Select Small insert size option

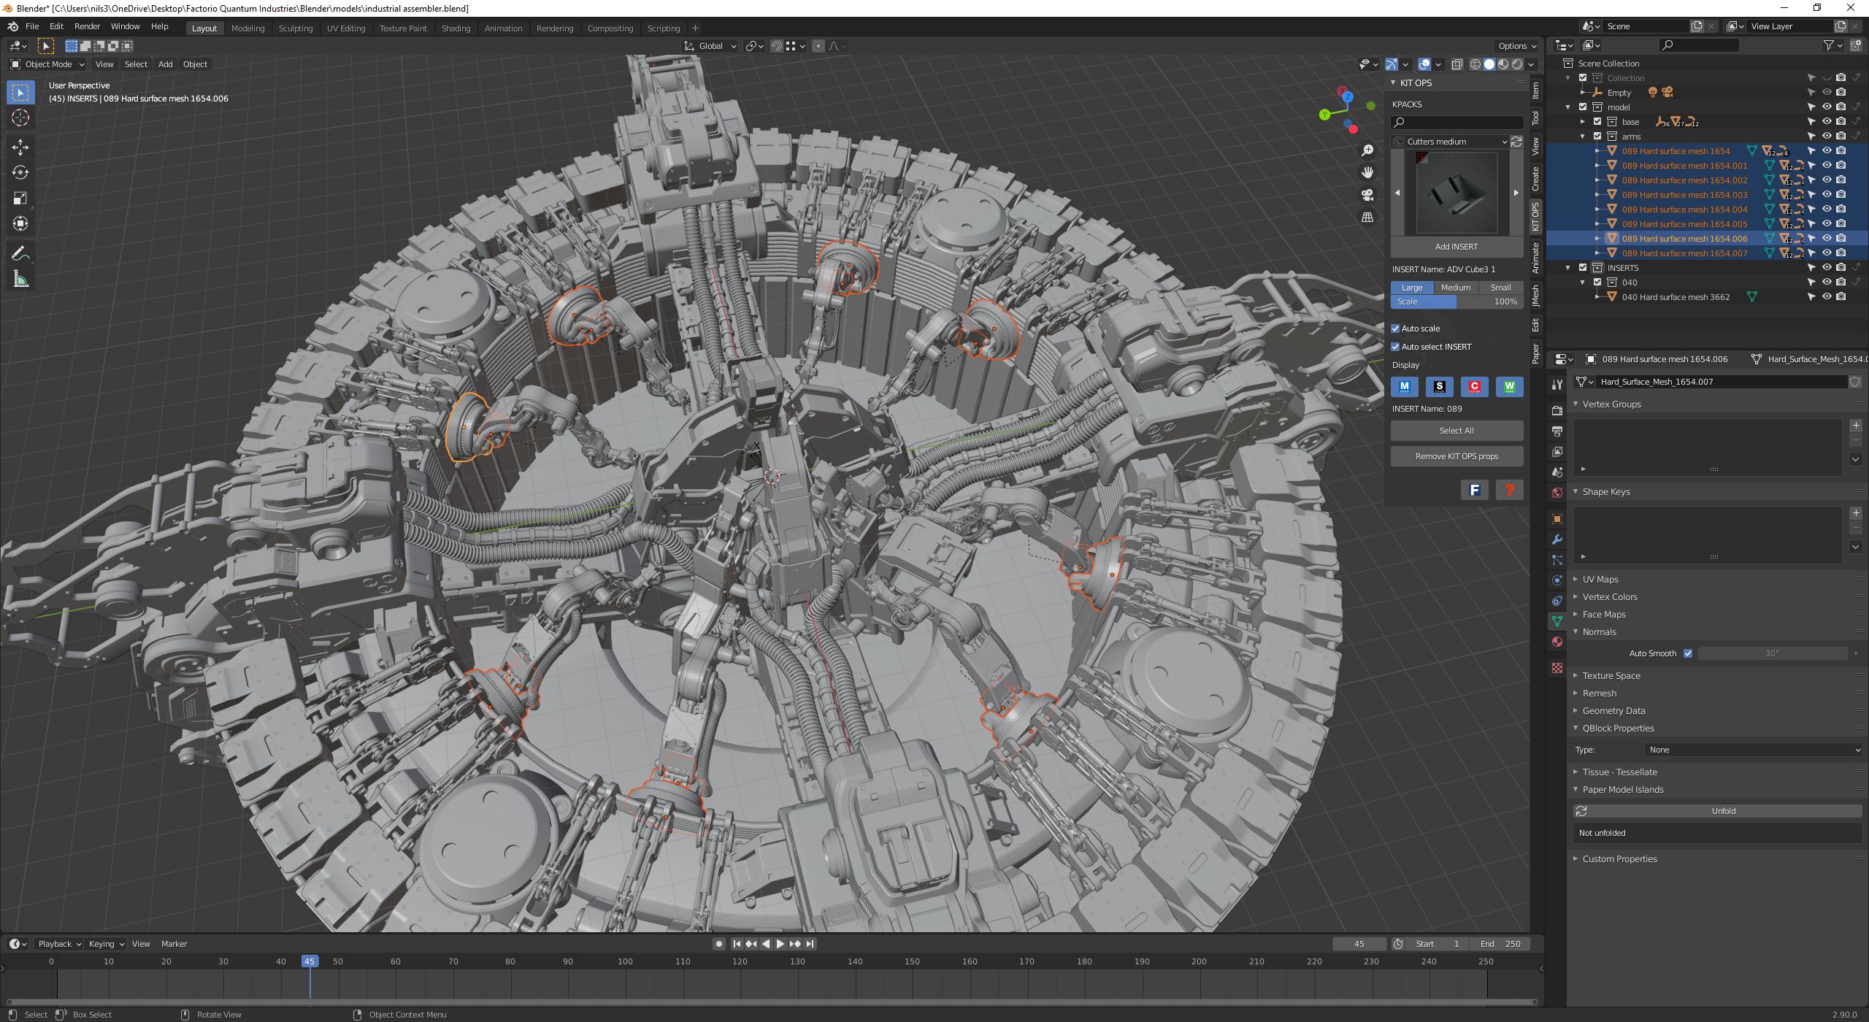1500,288
